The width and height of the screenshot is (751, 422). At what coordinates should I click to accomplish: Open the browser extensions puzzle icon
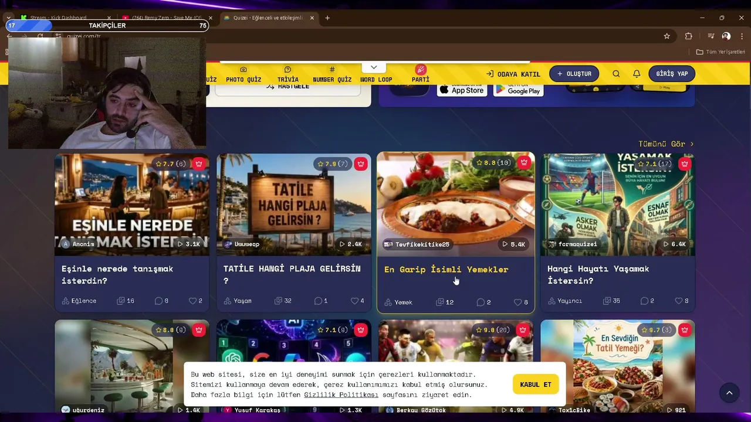point(688,36)
